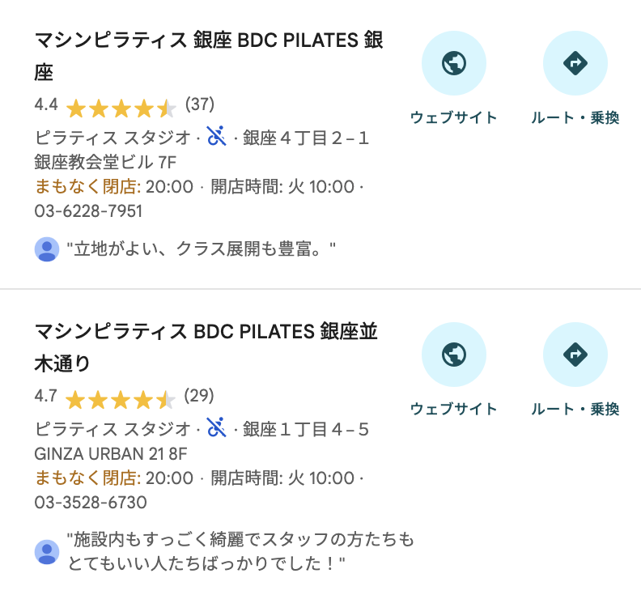Click the ルート・乗換 label in second listing

coord(575,410)
